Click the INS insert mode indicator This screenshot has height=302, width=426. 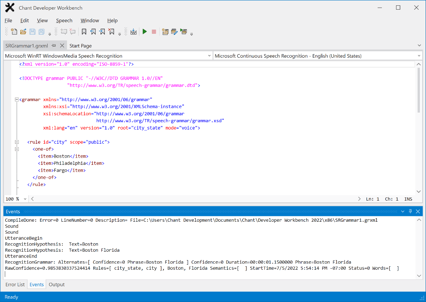[408, 199]
